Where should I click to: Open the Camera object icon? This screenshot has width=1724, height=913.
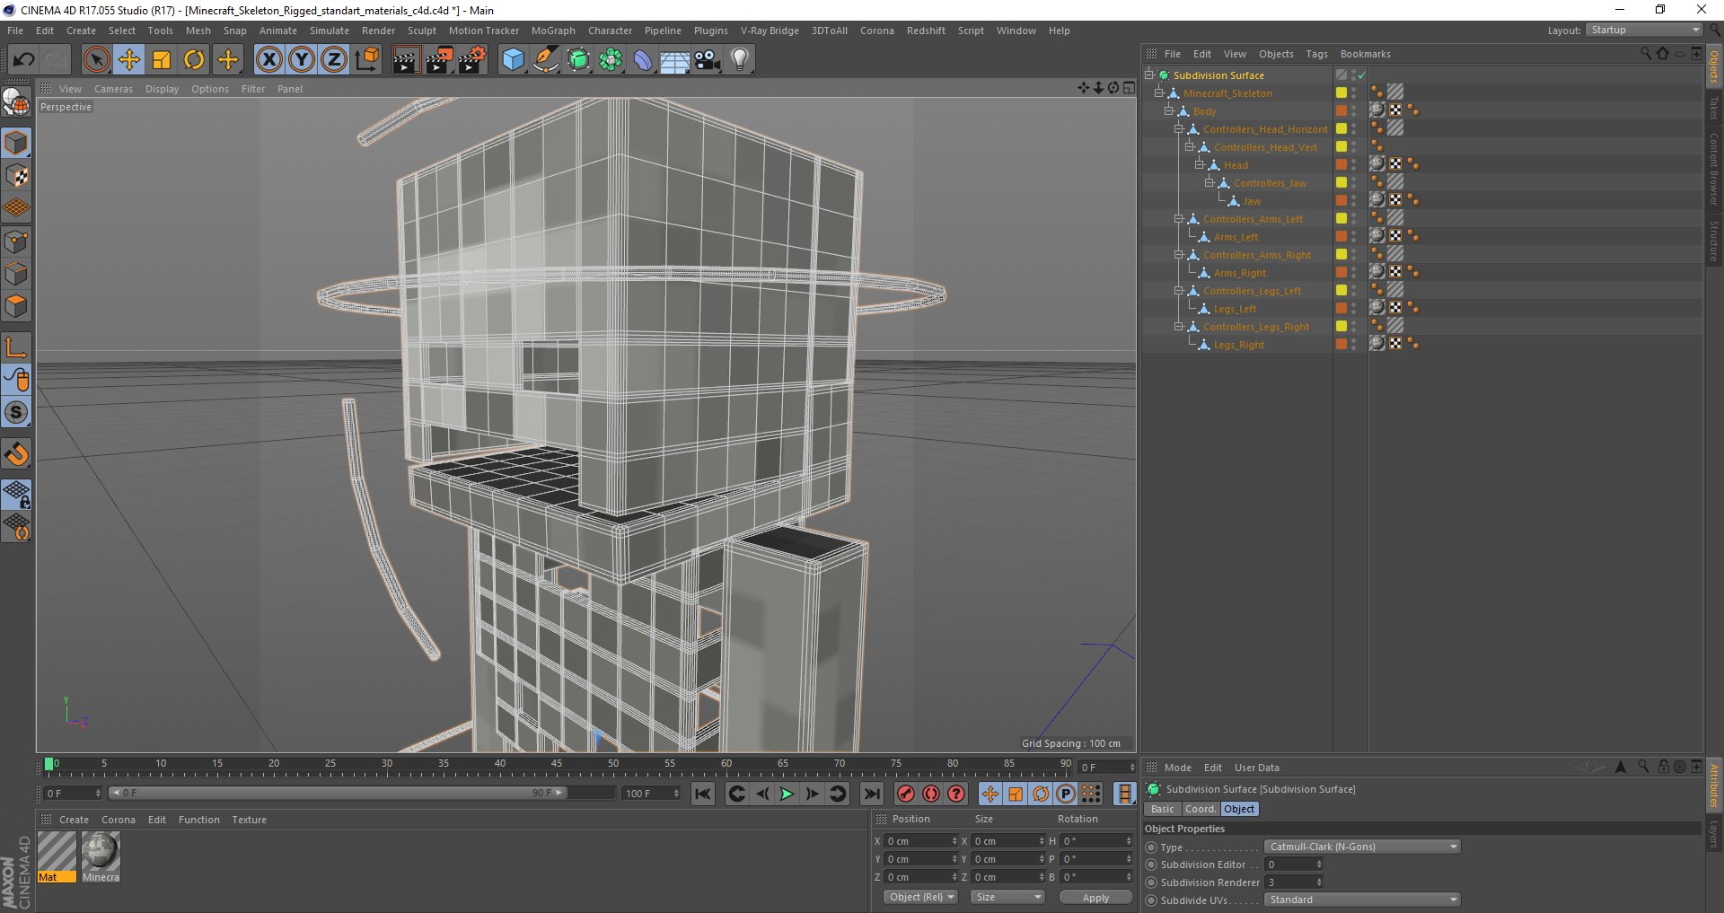click(x=707, y=60)
